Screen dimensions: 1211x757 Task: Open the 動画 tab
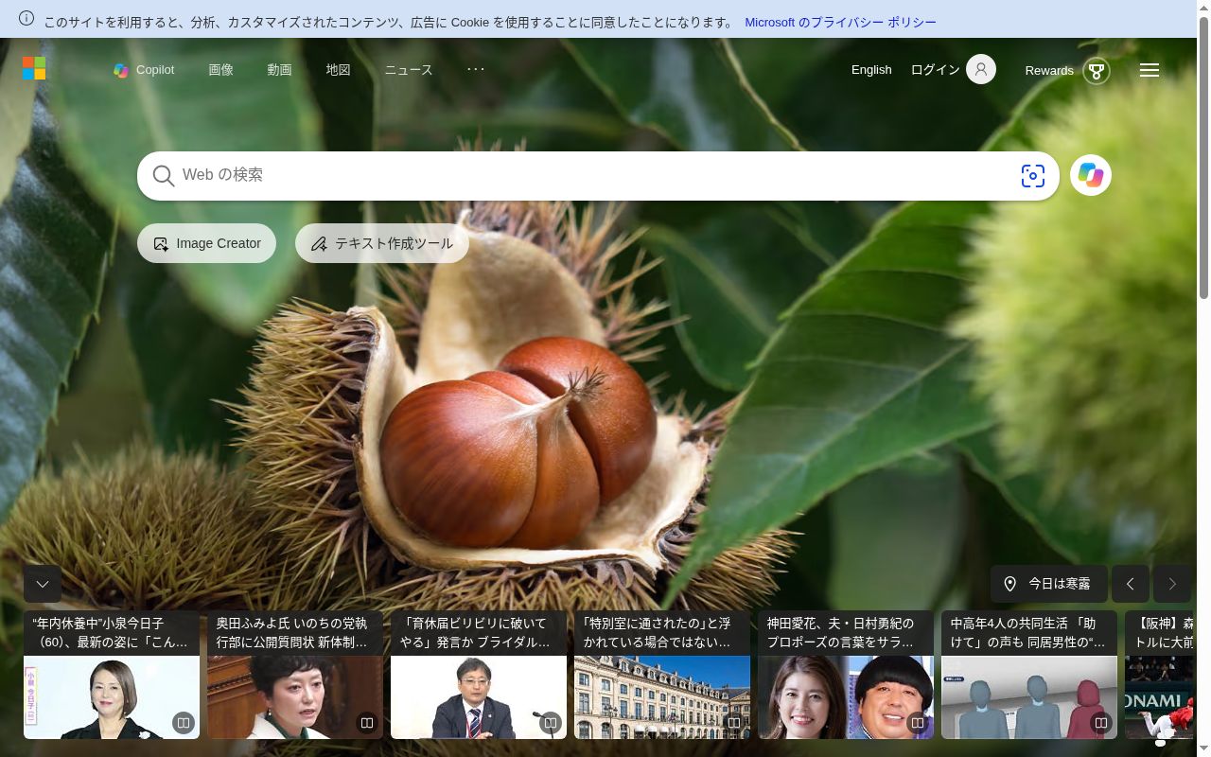[x=279, y=70]
